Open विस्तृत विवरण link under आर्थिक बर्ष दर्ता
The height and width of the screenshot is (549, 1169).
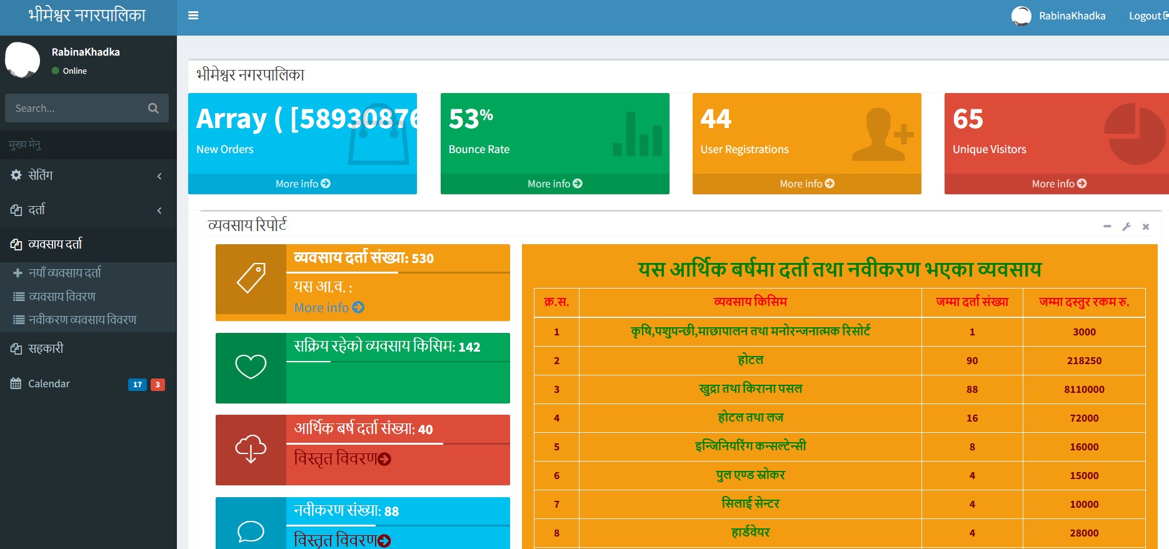pos(343,459)
